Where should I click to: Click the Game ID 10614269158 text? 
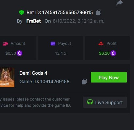click(x=44, y=82)
